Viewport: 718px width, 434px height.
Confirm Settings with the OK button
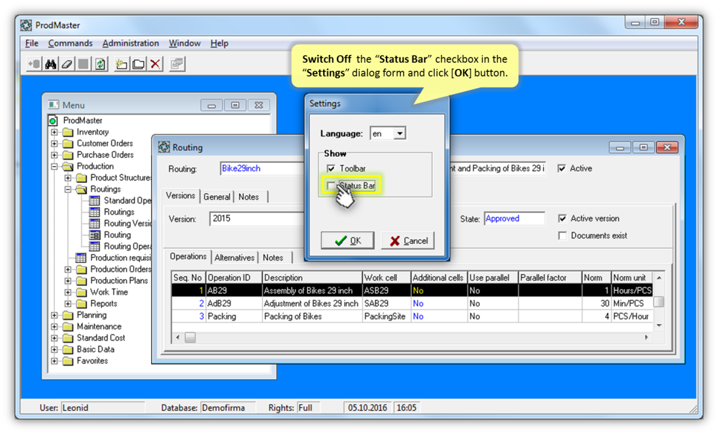[347, 241]
